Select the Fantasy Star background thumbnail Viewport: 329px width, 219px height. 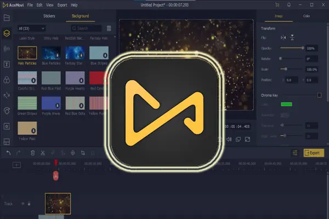pos(75,53)
